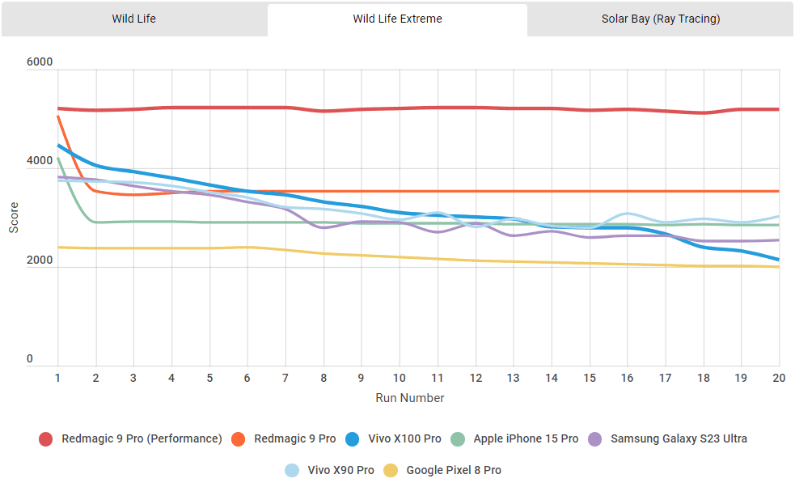The image size is (795, 487).
Task: Select the Wild Life Extreme tab
Action: click(397, 19)
